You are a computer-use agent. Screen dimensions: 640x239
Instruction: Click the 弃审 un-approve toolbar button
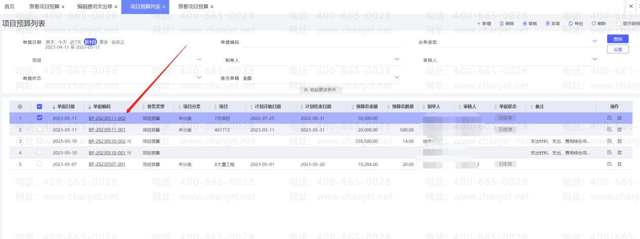(x=553, y=24)
